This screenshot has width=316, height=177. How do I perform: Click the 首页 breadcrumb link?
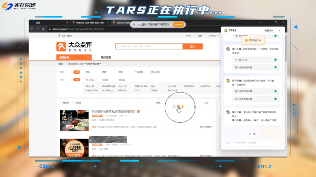click(x=61, y=64)
